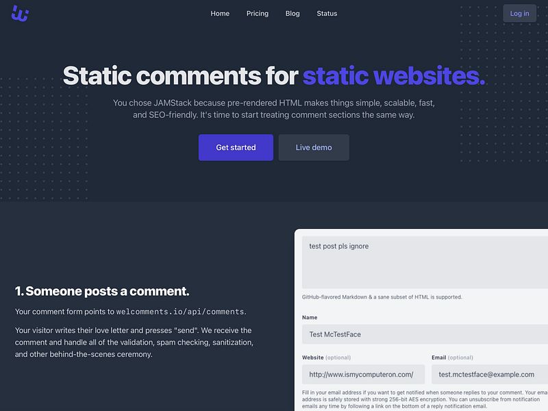
Task: Click the paragraph "Your visitor writes their love letter"
Action: point(134,342)
